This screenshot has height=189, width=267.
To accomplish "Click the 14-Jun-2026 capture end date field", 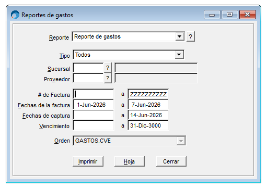I will [x=148, y=115].
